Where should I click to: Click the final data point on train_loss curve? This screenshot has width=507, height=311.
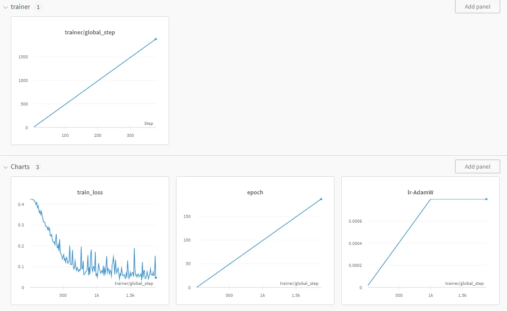pos(156,278)
